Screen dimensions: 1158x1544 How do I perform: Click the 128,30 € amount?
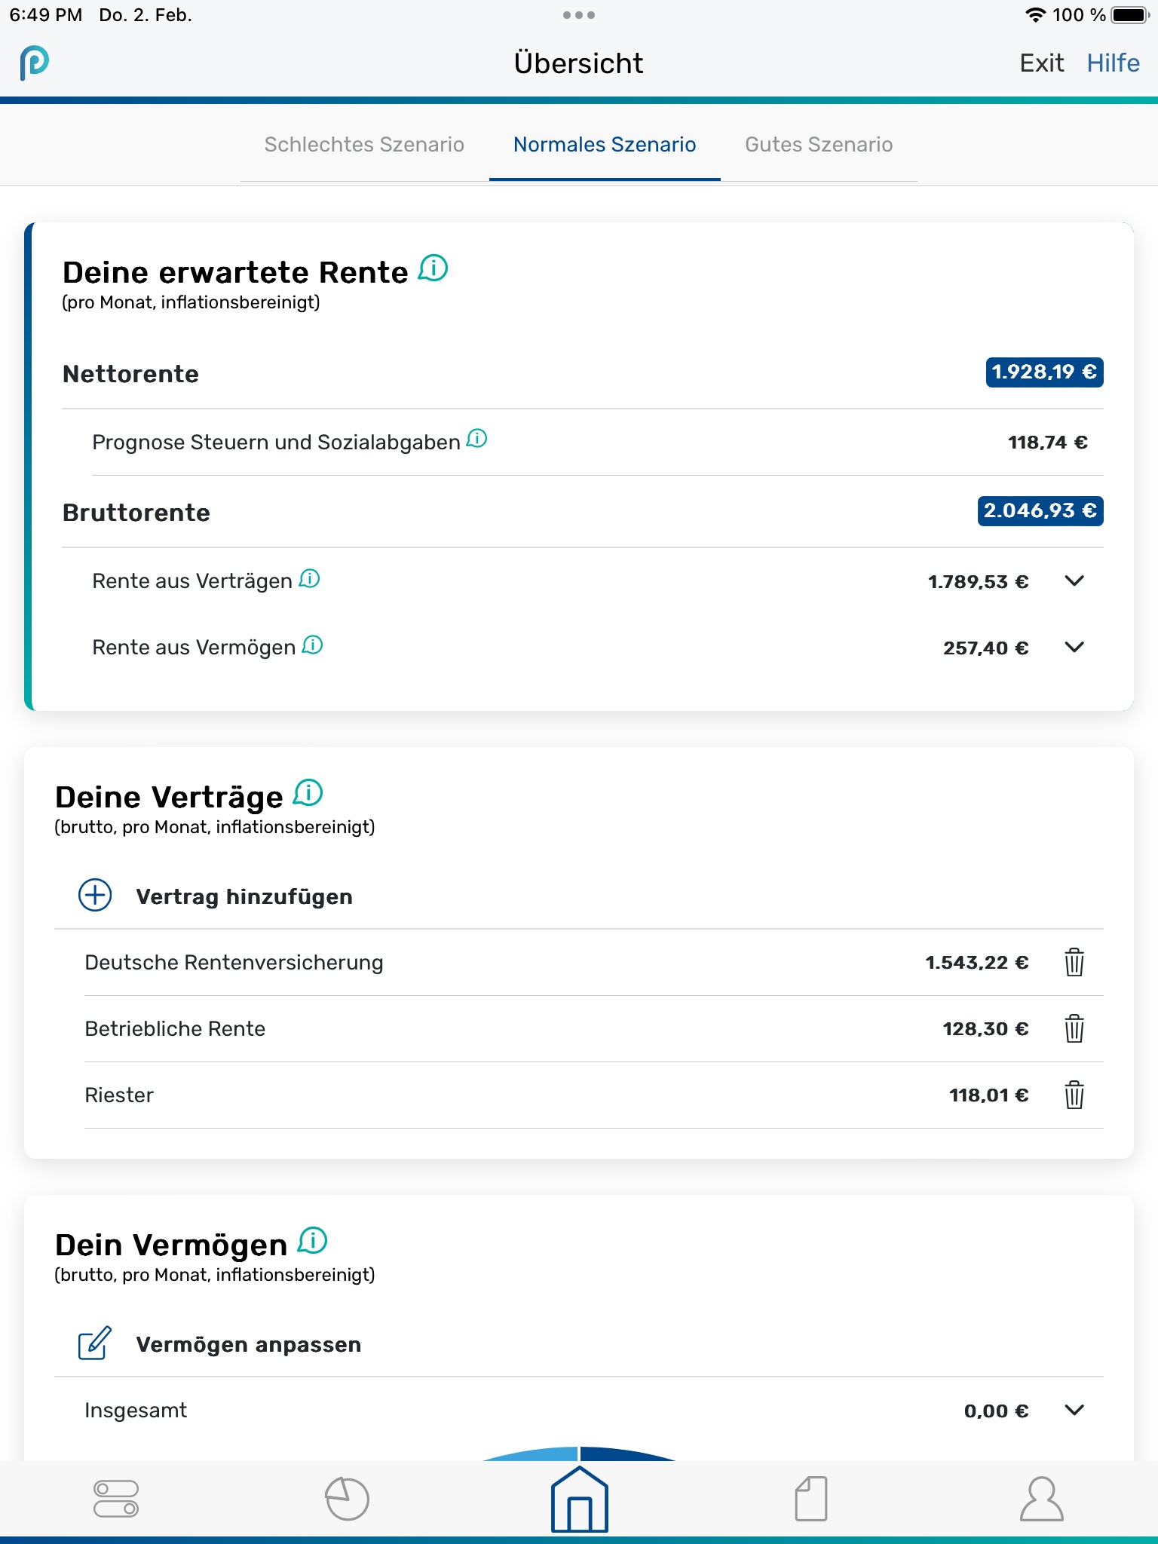(986, 1029)
